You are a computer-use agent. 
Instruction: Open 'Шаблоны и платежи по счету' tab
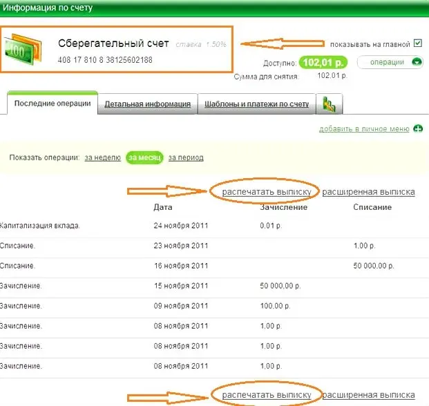point(256,104)
